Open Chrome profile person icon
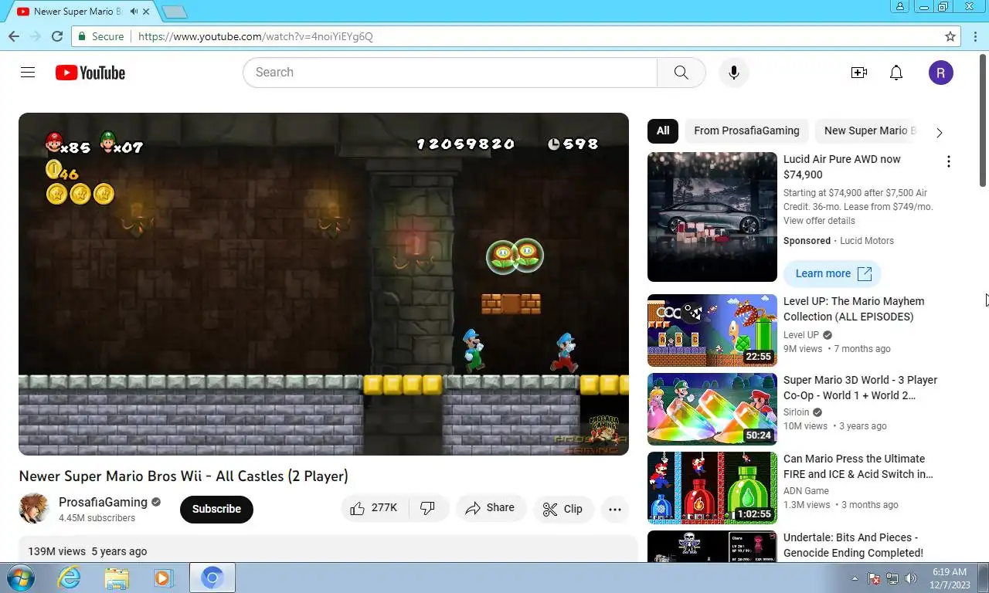Screen dimensions: 989x593 click(x=900, y=7)
